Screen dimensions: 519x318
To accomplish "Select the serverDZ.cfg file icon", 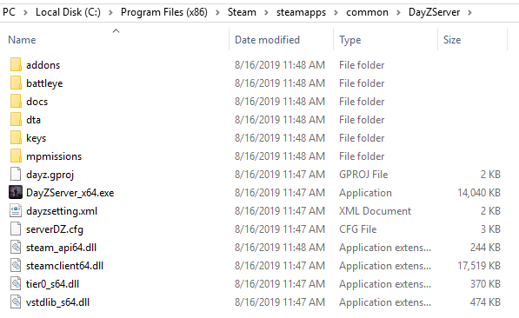I will pyautogui.click(x=16, y=229).
